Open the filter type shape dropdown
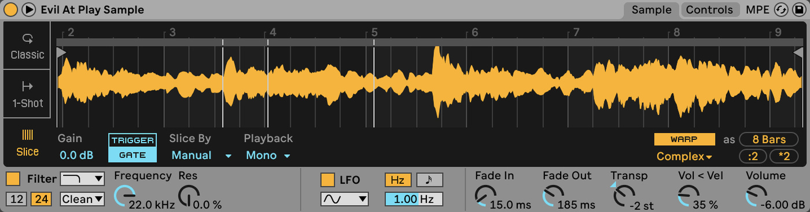Screen dimensions: 810x212 (x=82, y=178)
